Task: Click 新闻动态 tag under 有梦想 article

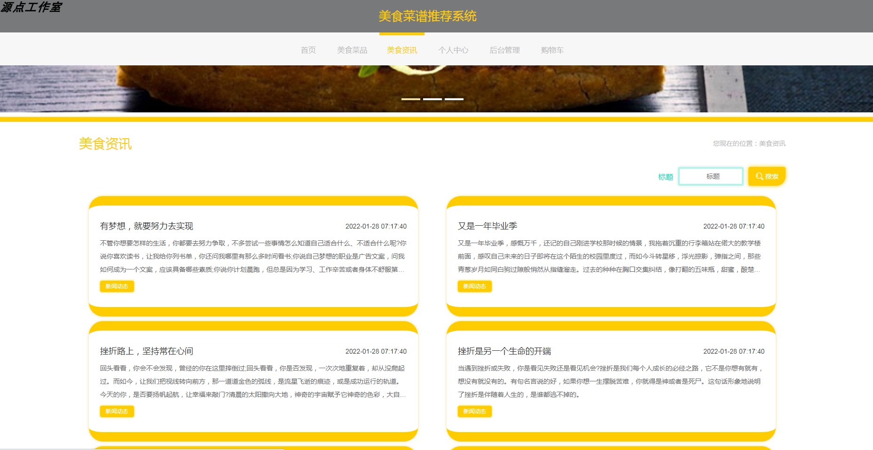Action: [x=117, y=286]
